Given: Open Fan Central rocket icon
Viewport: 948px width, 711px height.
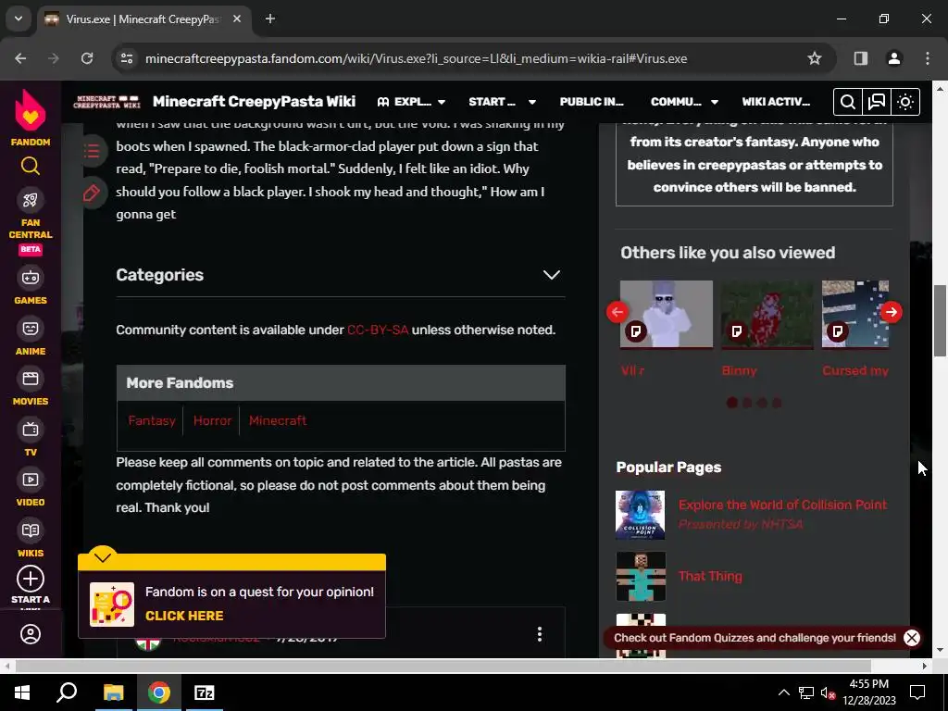Looking at the screenshot, I should click(31, 200).
